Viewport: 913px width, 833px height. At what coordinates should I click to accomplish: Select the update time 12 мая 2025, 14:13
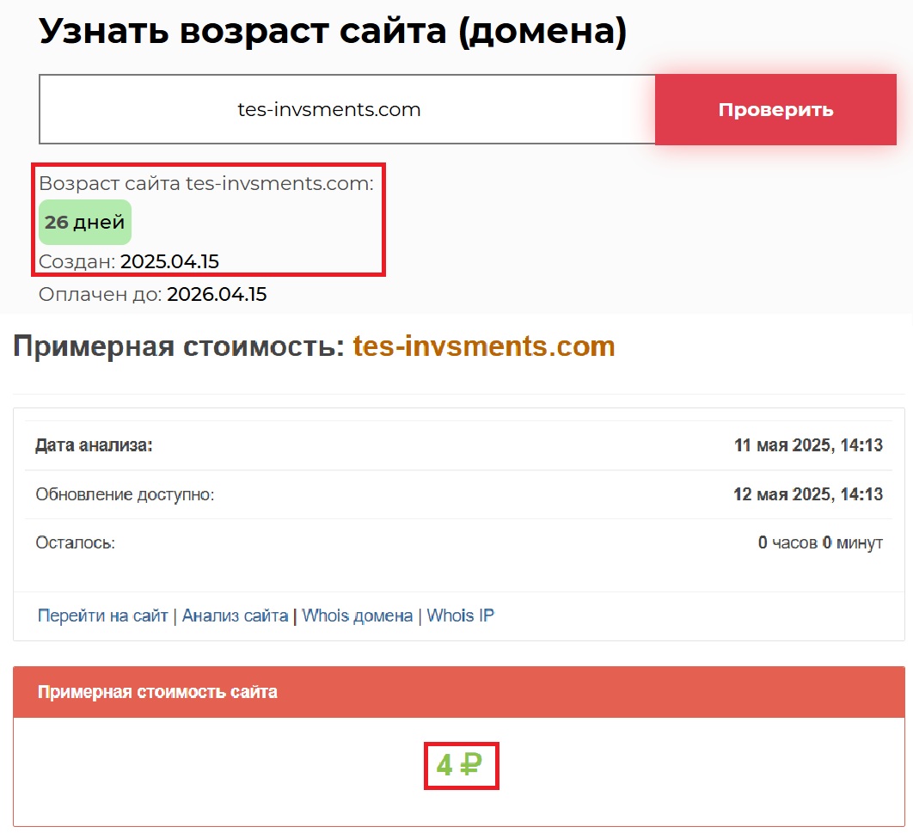point(808,494)
